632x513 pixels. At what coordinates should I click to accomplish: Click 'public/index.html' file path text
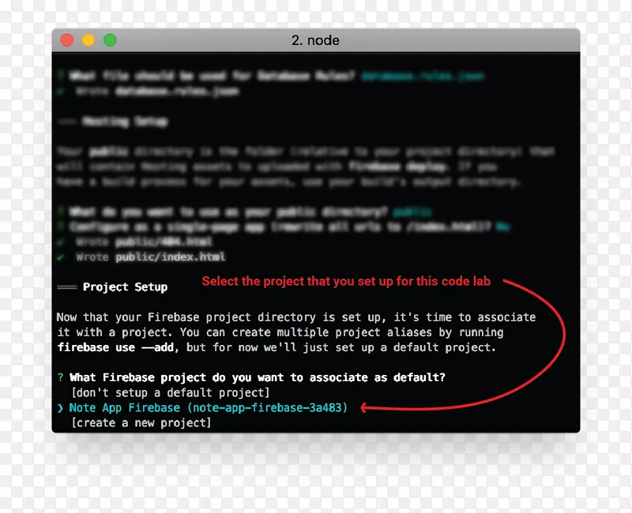[x=171, y=257]
